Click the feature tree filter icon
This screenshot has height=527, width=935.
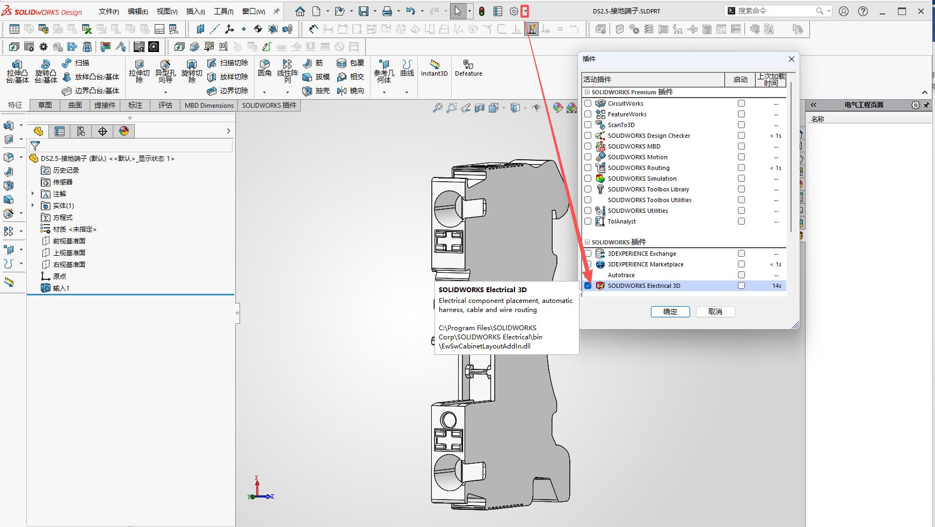pos(35,146)
